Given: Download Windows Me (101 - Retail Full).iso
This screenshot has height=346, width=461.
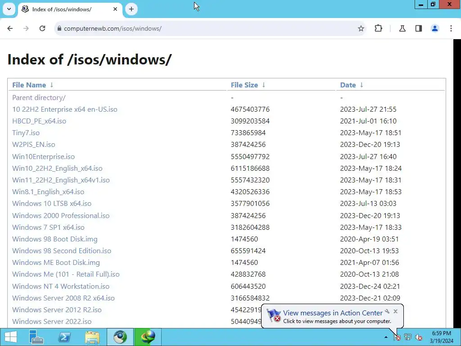Looking at the screenshot, I should click(66, 274).
